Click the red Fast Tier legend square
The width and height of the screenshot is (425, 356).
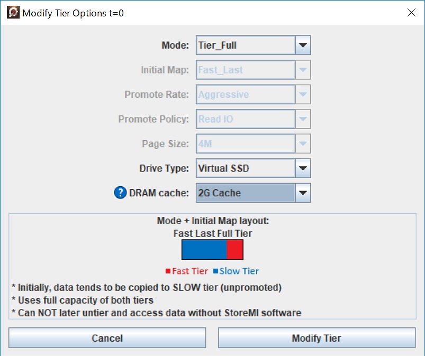(x=168, y=271)
